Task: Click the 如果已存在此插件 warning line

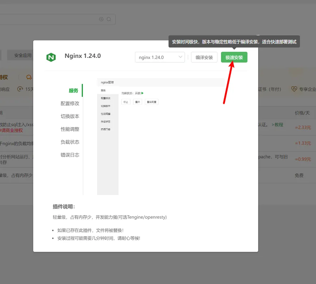Action: tap(90, 230)
